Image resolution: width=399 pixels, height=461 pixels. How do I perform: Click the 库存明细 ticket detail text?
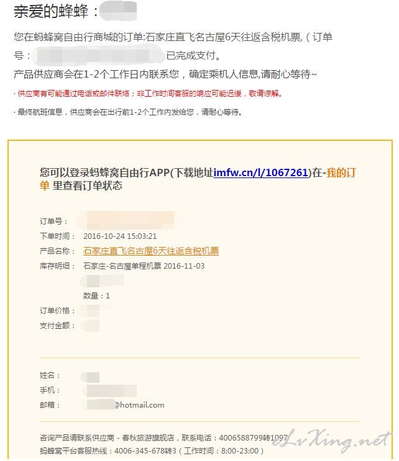point(144,266)
